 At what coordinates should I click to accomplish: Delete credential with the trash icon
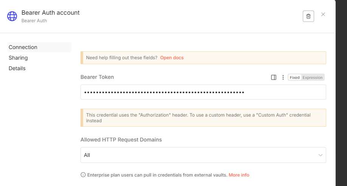[308, 16]
